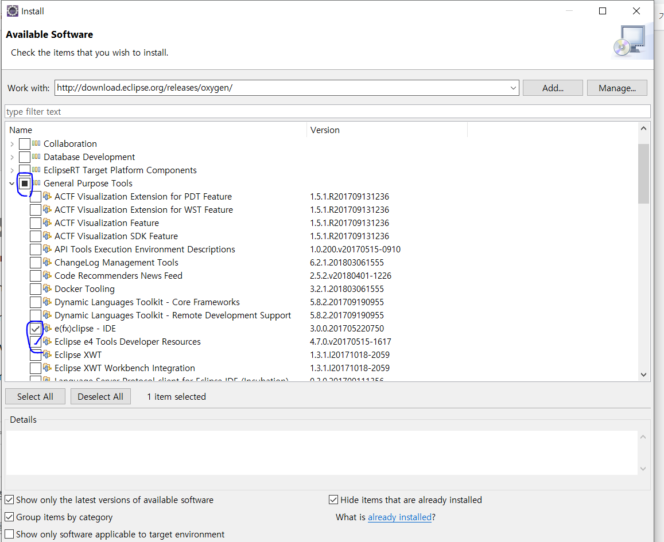
Task: Toggle Hide items that are already installed
Action: 333,500
